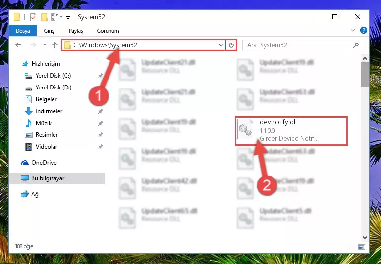
Task: Click scrollbar up arrow in file list
Action: click(x=365, y=58)
